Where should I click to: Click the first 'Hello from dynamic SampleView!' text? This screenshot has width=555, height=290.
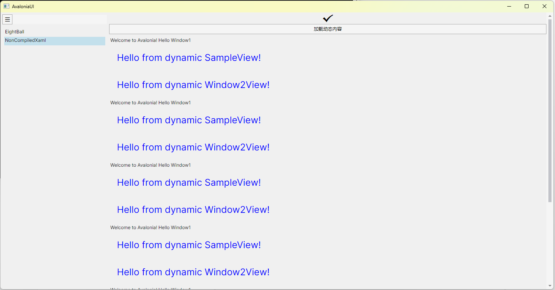click(x=189, y=58)
